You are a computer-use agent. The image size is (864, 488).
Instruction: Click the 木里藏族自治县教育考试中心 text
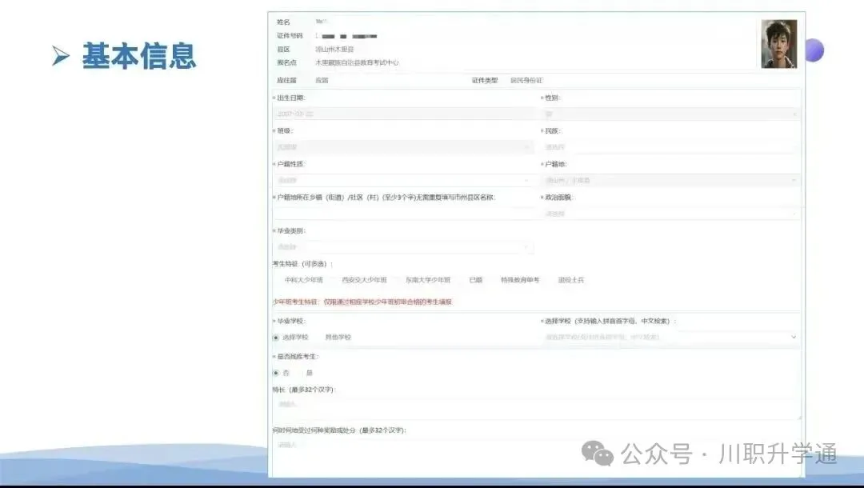coord(357,62)
